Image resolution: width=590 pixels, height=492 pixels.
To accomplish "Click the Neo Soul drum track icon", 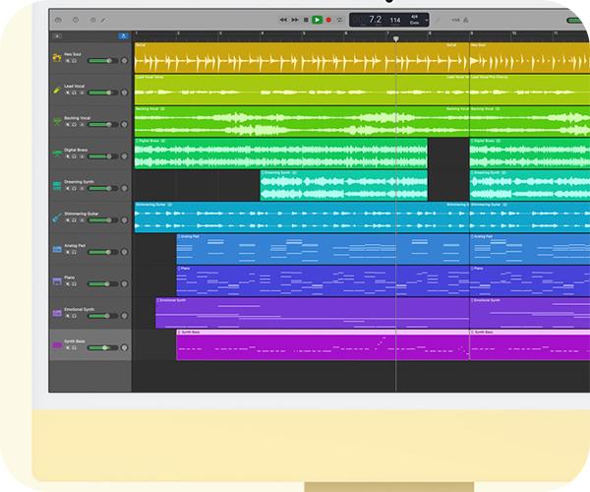I will [x=57, y=58].
